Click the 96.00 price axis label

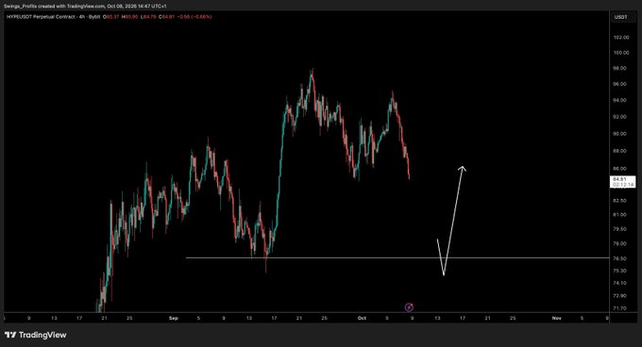(620, 84)
